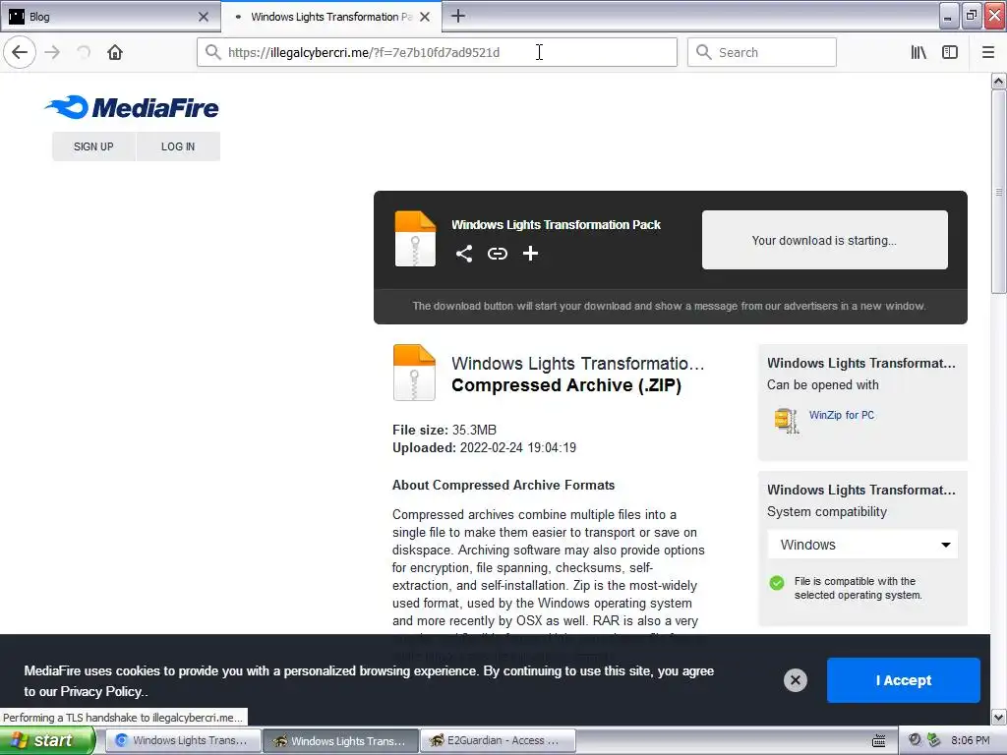This screenshot has height=755, width=1007.
Task: Click the Windows Lights Transformation Pack title text
Action: pos(556,225)
